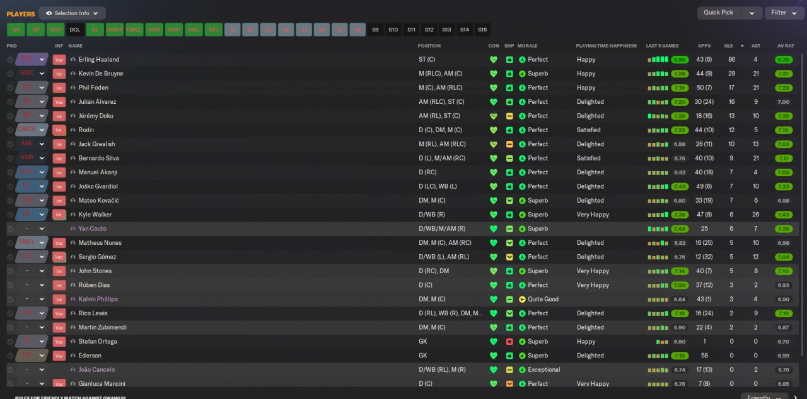Click John Stones's Int status icon

pyautogui.click(x=59, y=271)
